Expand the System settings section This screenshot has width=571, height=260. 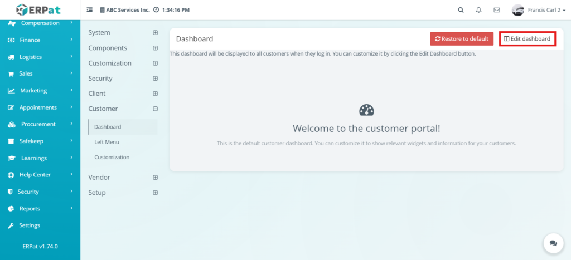pyautogui.click(x=156, y=33)
